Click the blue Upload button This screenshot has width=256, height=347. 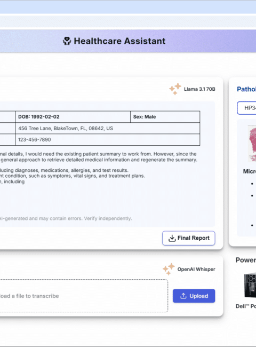click(x=194, y=296)
